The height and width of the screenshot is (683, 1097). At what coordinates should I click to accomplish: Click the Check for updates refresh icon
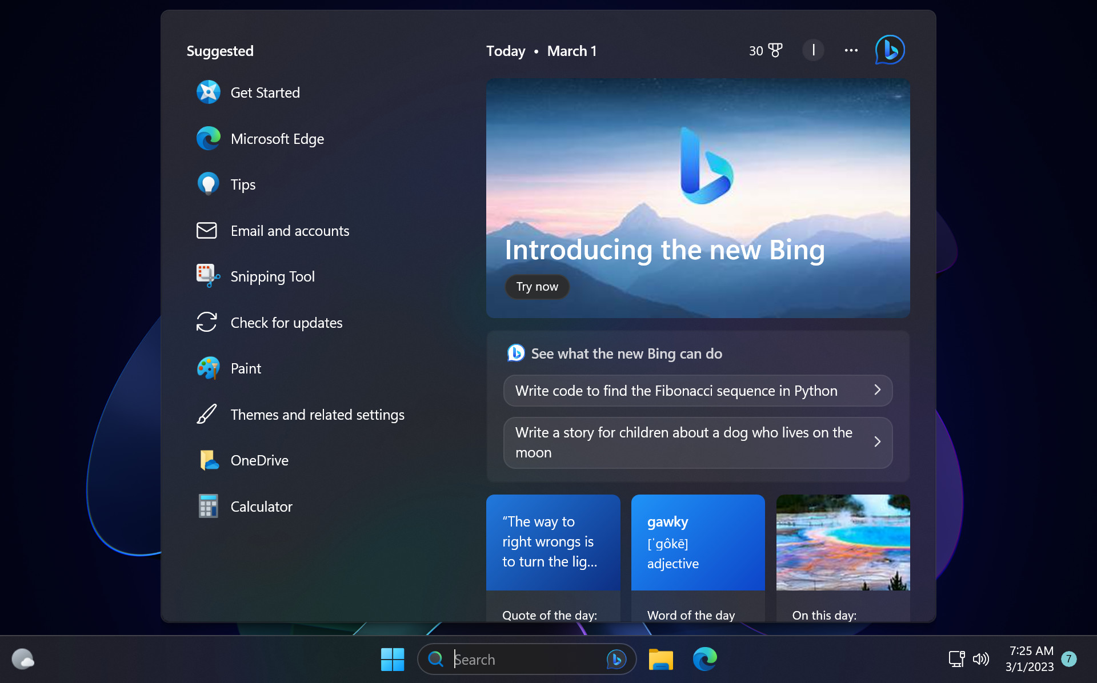[x=207, y=322]
